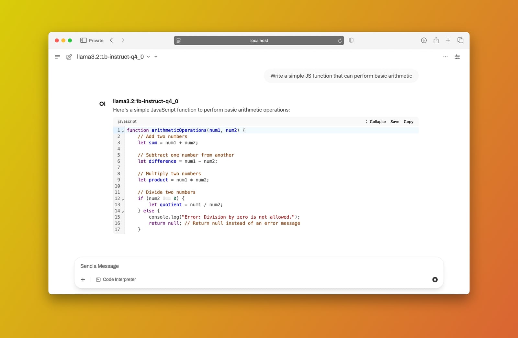Start a new chat using the pencil icon

point(69,57)
